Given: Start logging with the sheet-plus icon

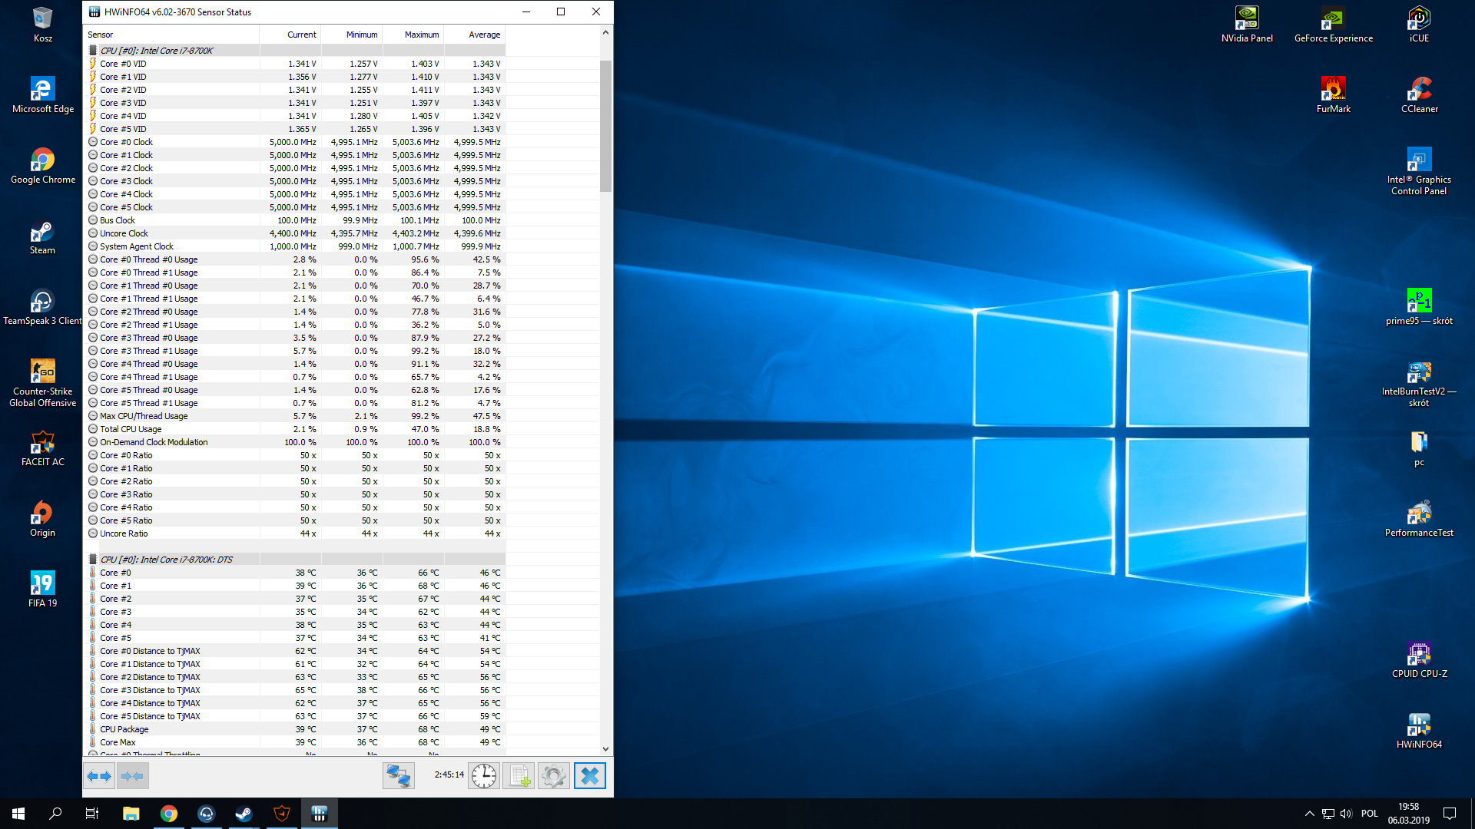Looking at the screenshot, I should (519, 776).
